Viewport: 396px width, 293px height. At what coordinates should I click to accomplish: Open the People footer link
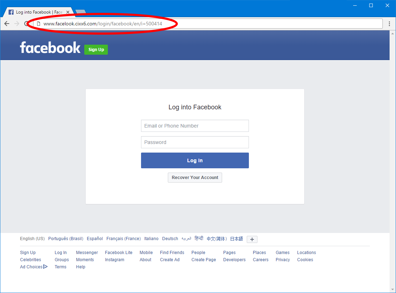(198, 253)
